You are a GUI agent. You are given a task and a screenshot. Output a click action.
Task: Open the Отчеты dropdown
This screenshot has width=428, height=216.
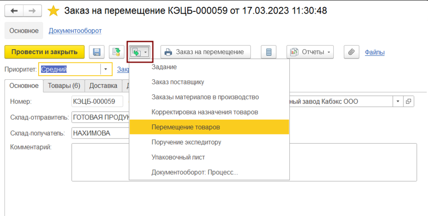[x=310, y=52]
